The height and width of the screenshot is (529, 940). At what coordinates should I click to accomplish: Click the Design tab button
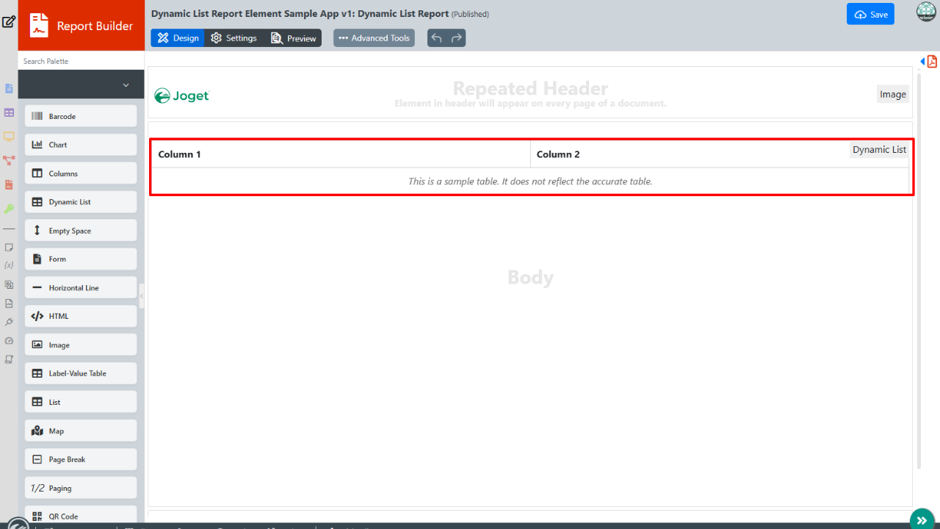pos(178,38)
